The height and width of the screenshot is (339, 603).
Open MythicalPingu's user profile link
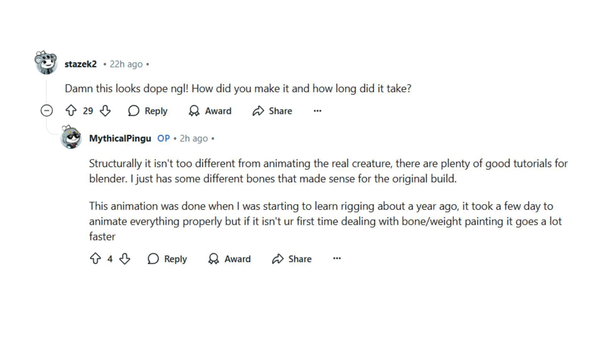pyautogui.click(x=120, y=138)
